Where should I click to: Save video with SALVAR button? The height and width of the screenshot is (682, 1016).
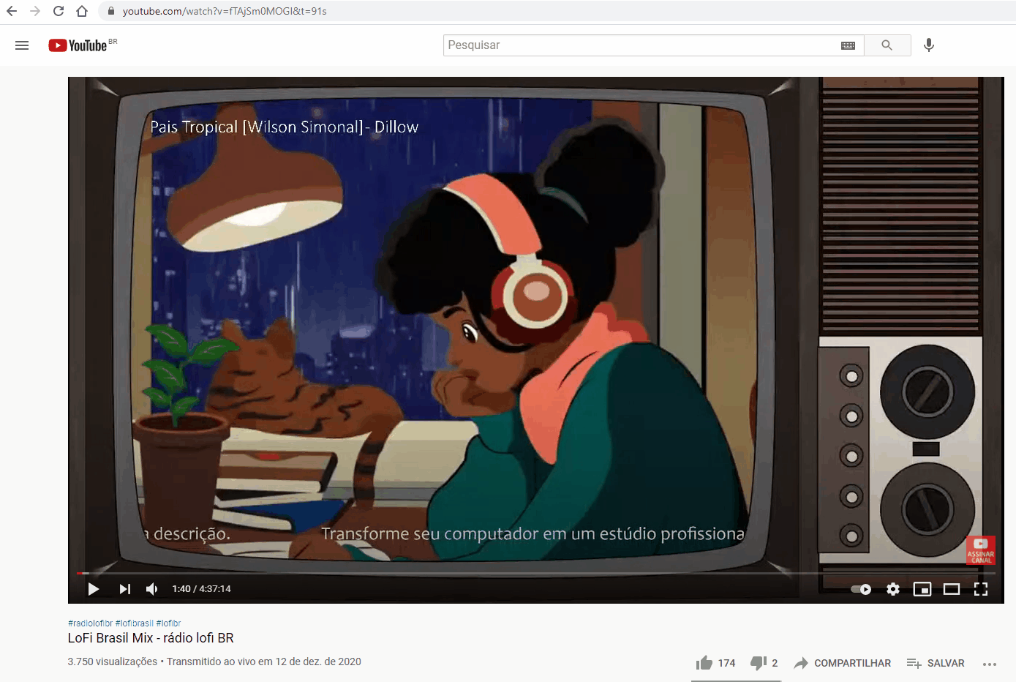pos(936,663)
